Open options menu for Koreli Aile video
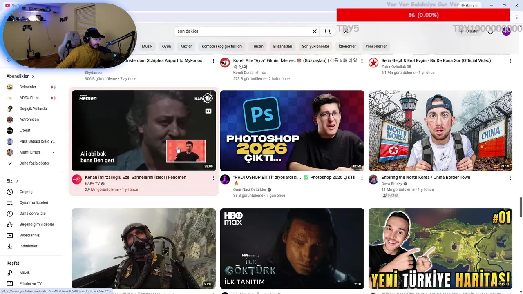Viewport: 523px width, 294px height. click(362, 61)
